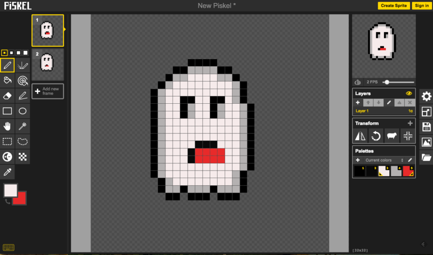
Task: Click the Add new frame button
Action: click(48, 91)
